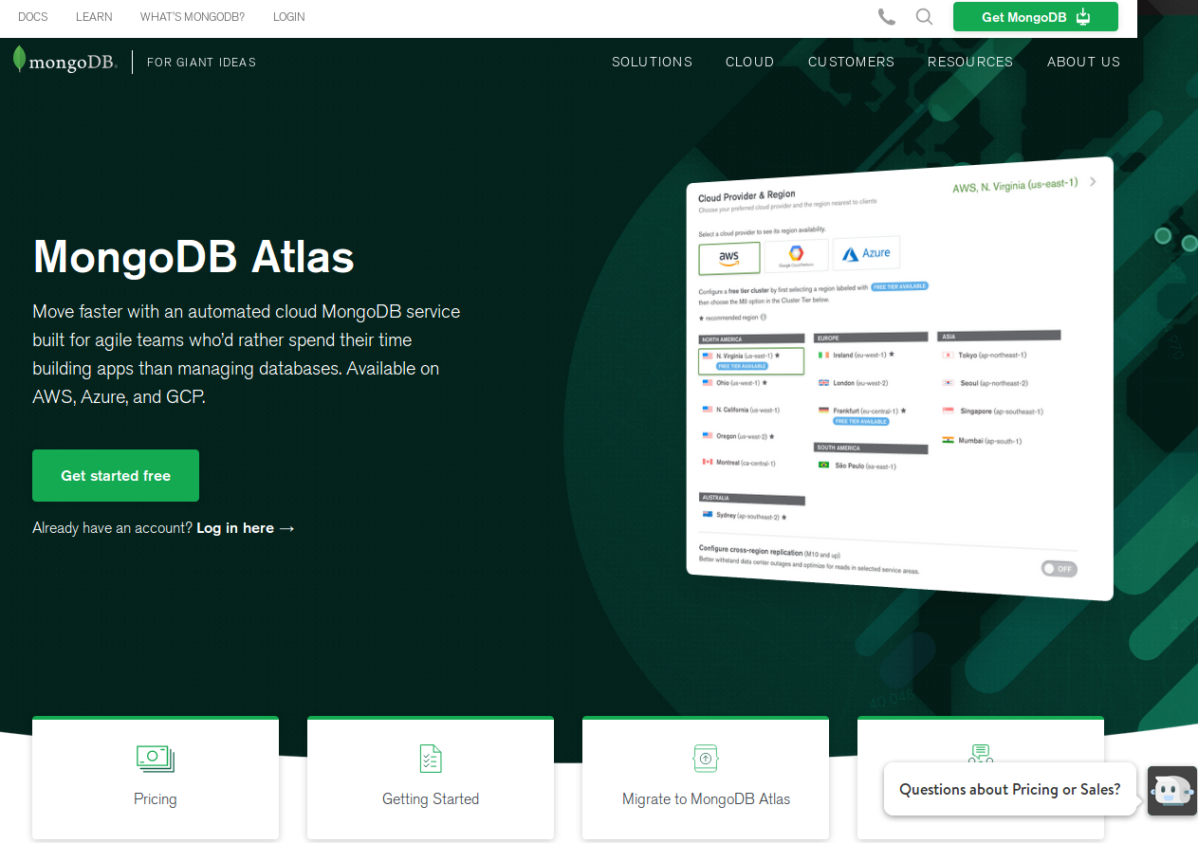1198x843 pixels.
Task: Select Ohio (us-west-1) region
Action: pyautogui.click(x=735, y=383)
